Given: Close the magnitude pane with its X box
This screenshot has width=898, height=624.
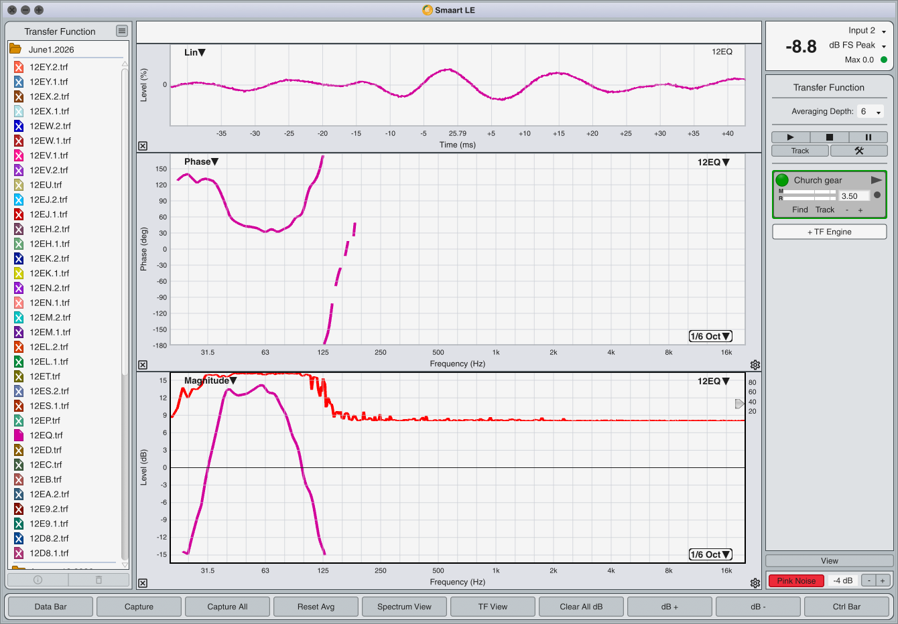Looking at the screenshot, I should tap(143, 583).
